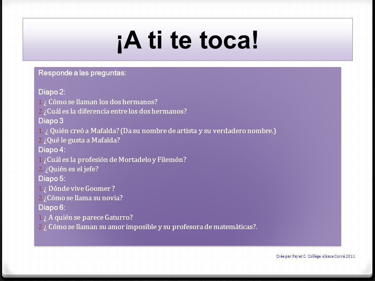Click the "Diapo 4:" heading
Viewport: 375px width, 281px height.
click(x=52, y=150)
